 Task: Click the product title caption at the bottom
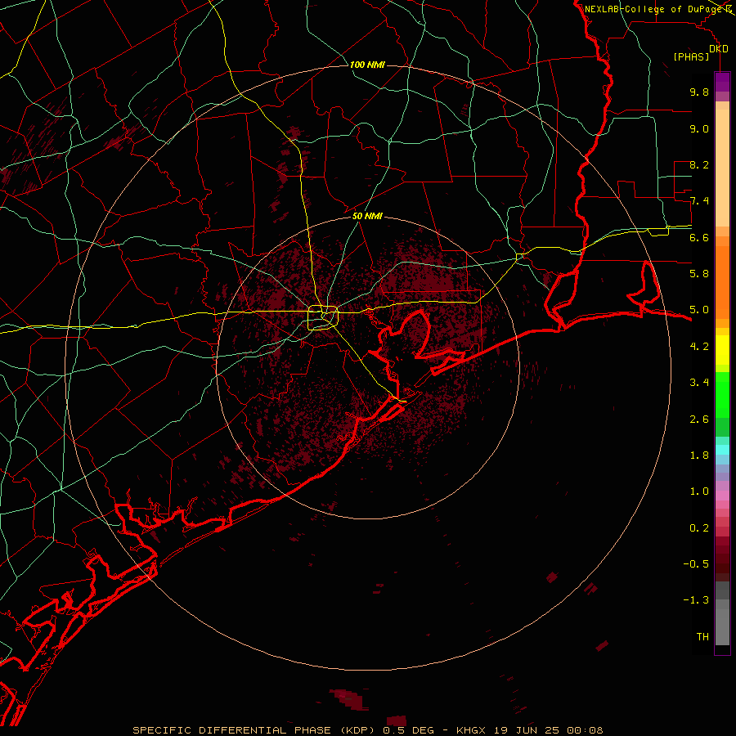[367, 730]
